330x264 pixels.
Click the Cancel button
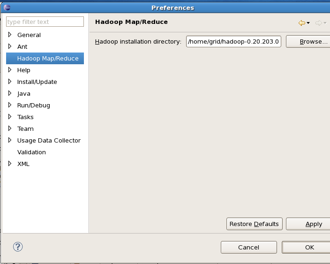(x=249, y=248)
